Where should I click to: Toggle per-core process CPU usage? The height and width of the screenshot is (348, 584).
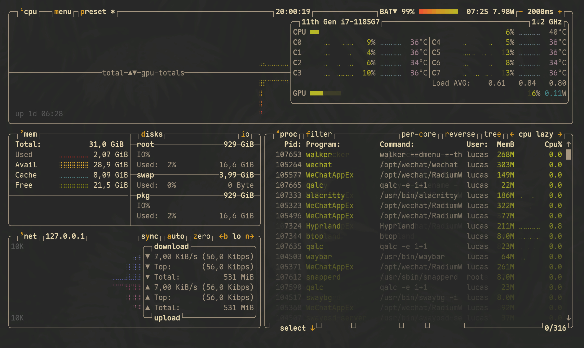(x=418, y=134)
